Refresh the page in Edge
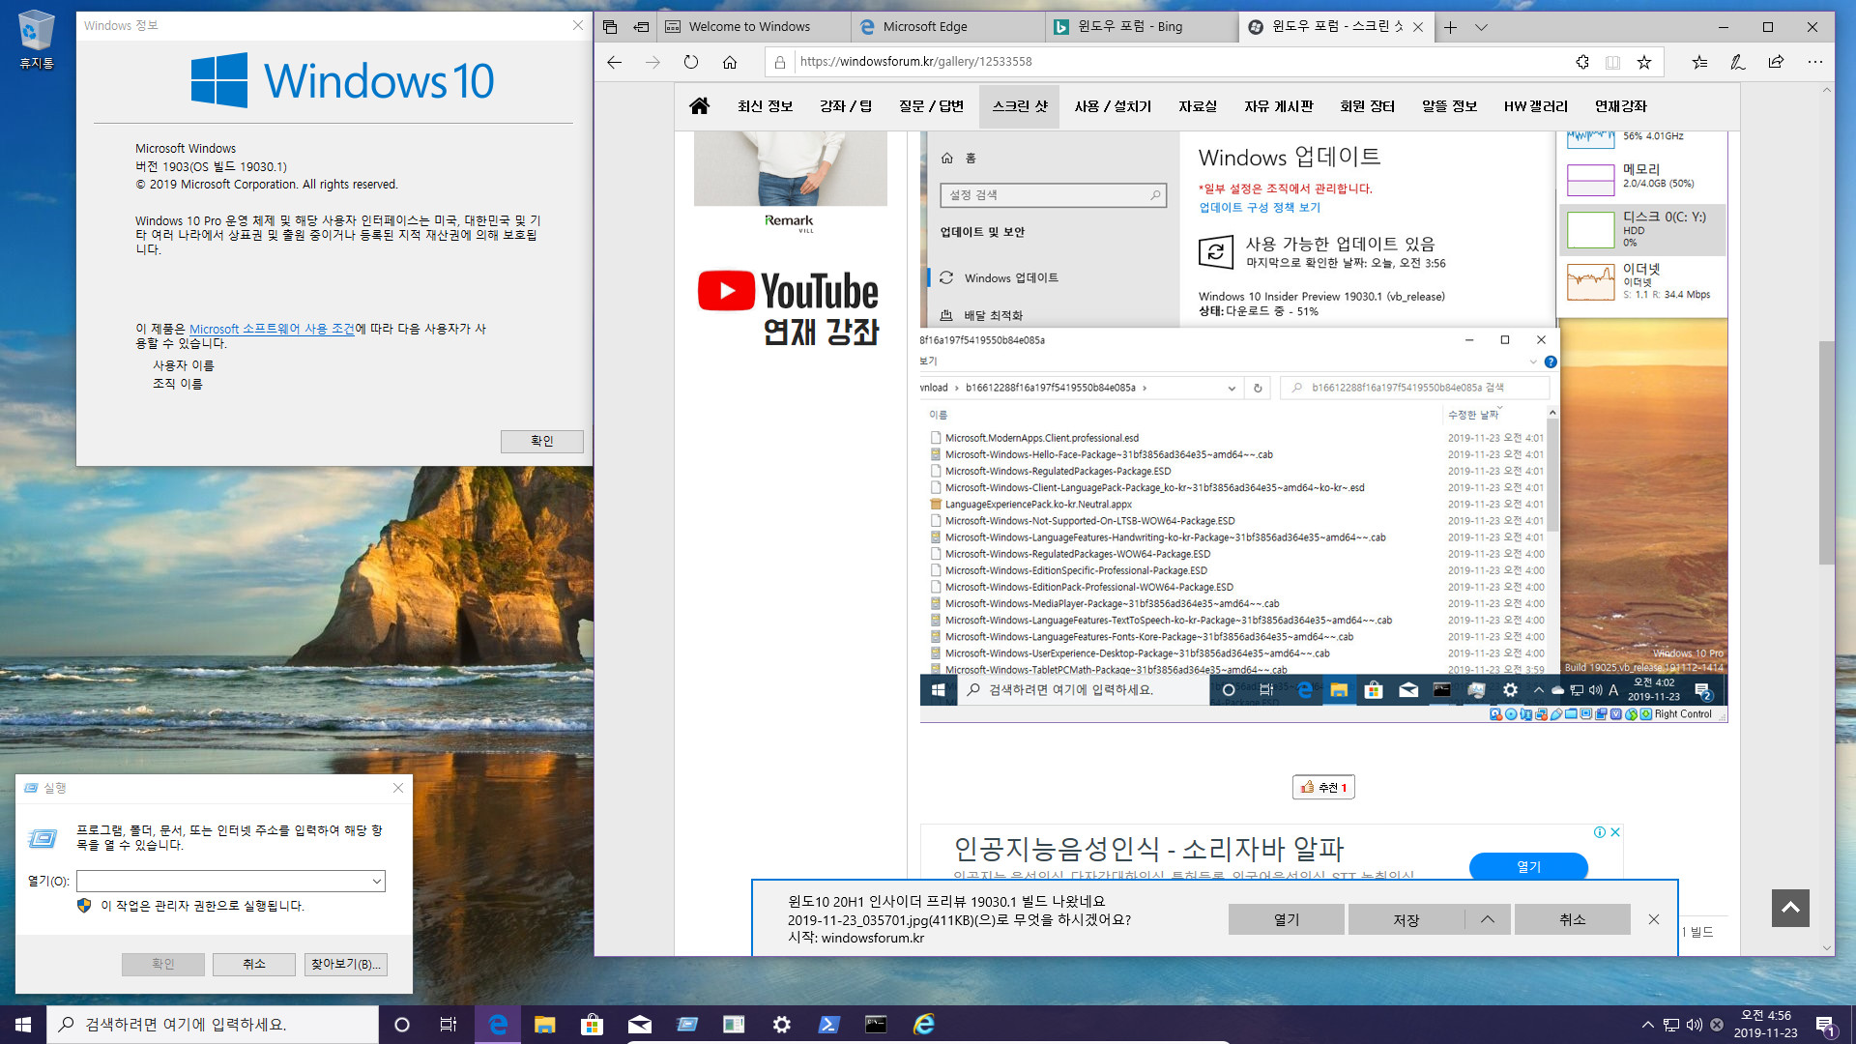 691,62
